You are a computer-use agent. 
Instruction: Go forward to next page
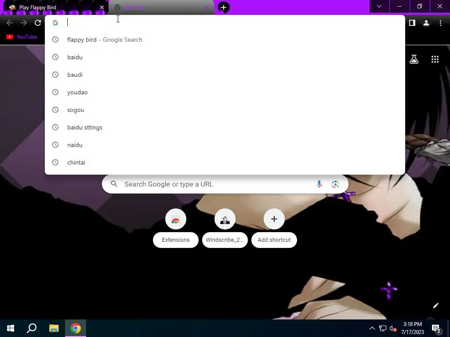[x=24, y=23]
